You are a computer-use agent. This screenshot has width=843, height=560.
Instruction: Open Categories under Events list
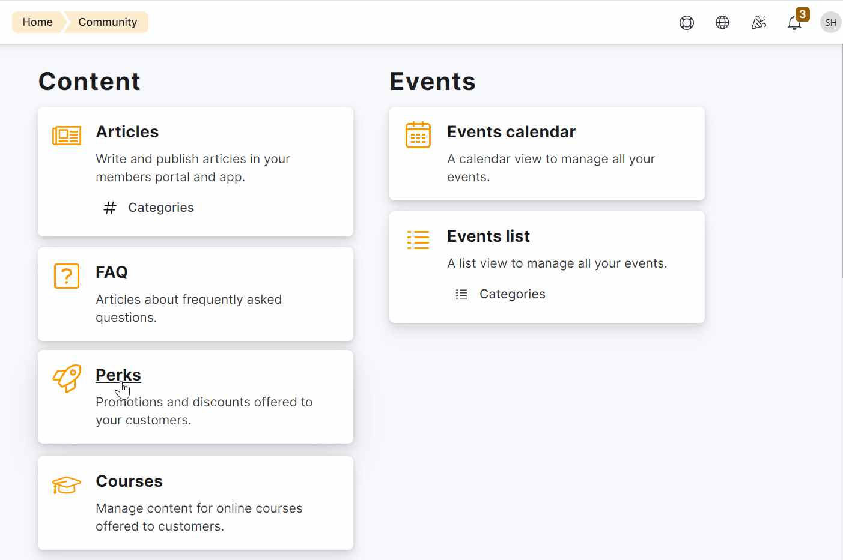513,294
